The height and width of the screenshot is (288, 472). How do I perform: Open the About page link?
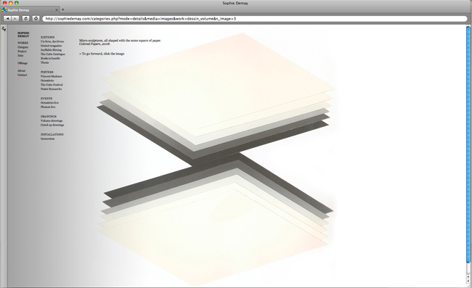point(21,70)
